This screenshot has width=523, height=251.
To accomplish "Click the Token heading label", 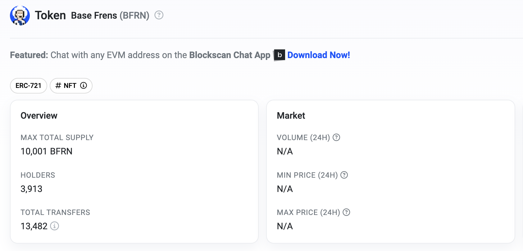I will tap(50, 15).
